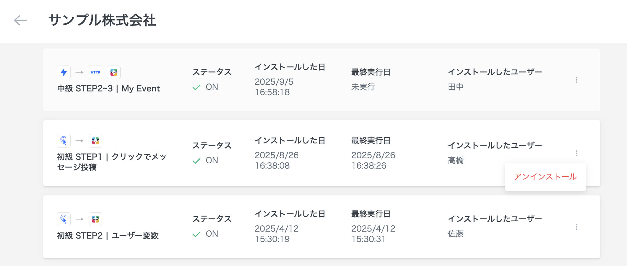Select アンインストール from the popup menu
The image size is (627, 266).
point(545,177)
